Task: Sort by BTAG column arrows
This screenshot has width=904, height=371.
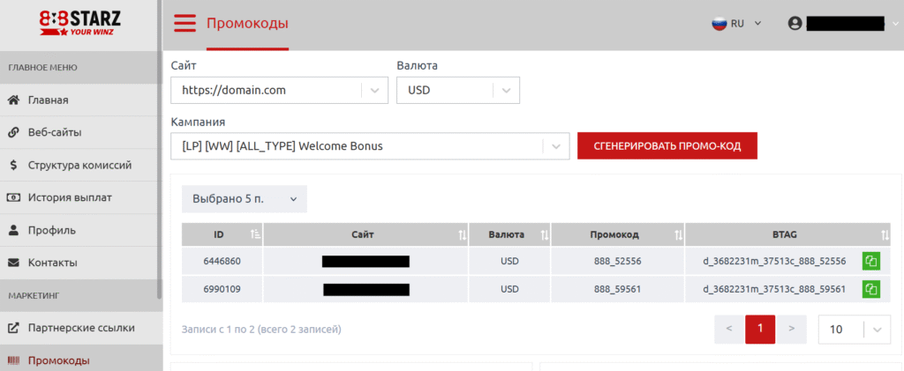Action: point(885,234)
